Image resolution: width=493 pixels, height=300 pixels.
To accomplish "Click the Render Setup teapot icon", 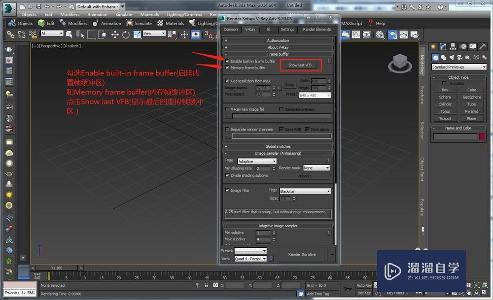I will (392, 34).
